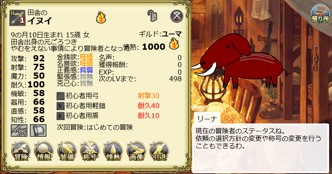This screenshot has height=174, width=332.
Task: Click the archer class badge icon
Action: (x=17, y=18)
